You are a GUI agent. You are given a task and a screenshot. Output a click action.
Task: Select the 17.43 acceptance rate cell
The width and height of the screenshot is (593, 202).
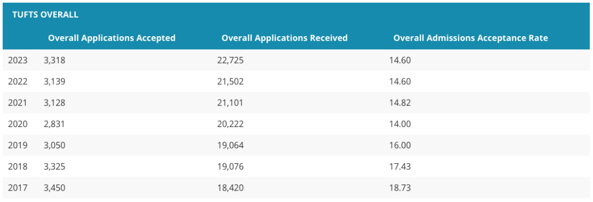[400, 166]
